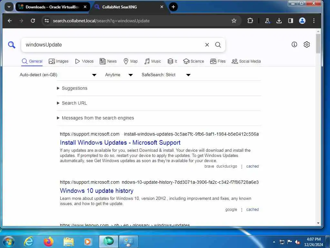Click the address bar URL
This screenshot has height=248, width=330.
coord(101,21)
